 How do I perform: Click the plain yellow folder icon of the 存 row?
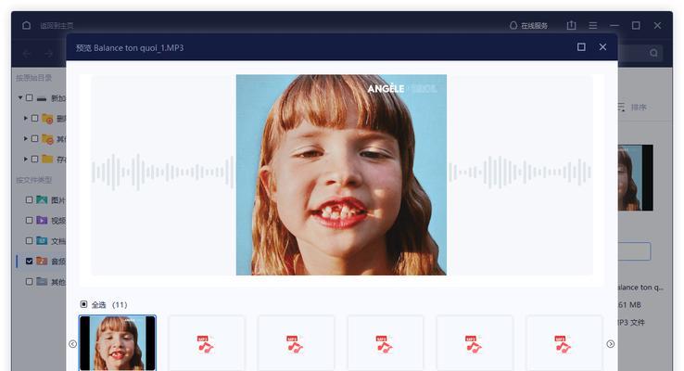pyautogui.click(x=47, y=159)
